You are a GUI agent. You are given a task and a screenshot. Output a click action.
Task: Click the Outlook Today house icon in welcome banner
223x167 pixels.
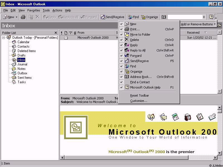tap(151, 117)
